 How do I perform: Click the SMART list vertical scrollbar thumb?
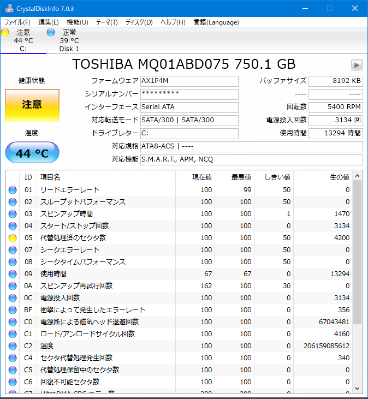pyautogui.click(x=357, y=252)
